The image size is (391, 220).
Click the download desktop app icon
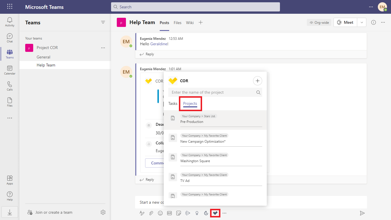[x=10, y=212]
